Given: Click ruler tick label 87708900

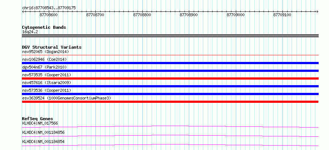Looking at the screenshot, I should click(x=189, y=15).
